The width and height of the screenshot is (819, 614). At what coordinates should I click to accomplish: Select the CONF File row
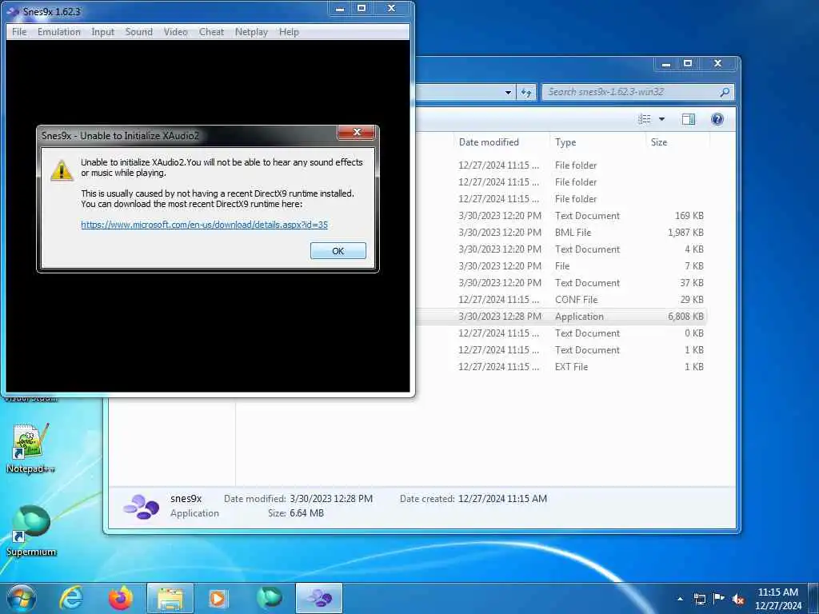click(x=561, y=300)
